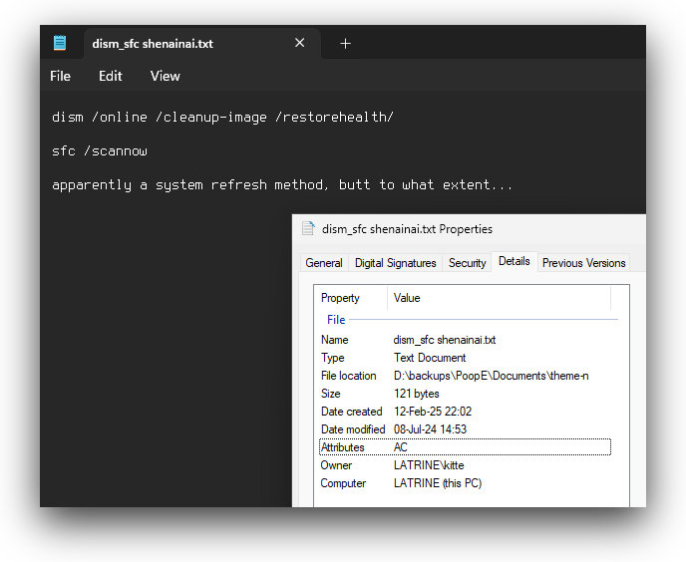Select the File location path value
Viewport: 686px width, 562px height.
pos(491,376)
